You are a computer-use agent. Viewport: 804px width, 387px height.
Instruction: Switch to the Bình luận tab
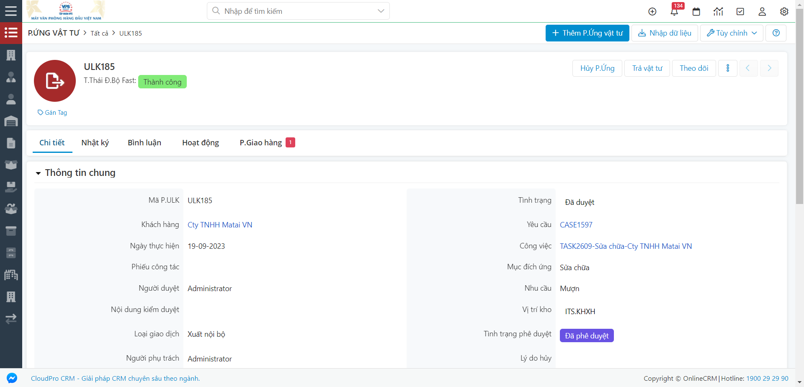click(x=144, y=143)
